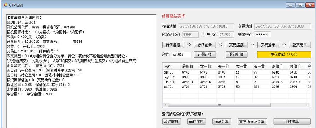The height and width of the screenshot is (128, 316).
Task: Click the 手续费率 query button
Action: click(292, 121)
